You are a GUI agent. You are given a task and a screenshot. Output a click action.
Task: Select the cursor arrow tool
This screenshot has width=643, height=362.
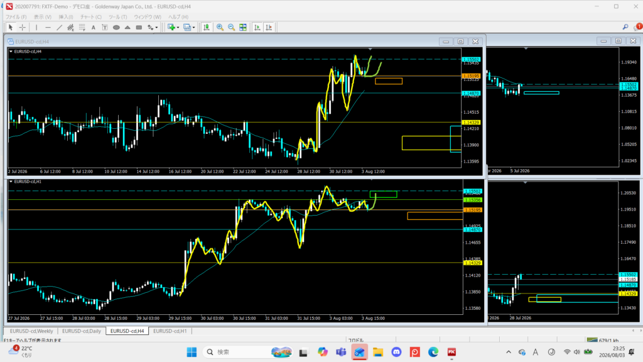tap(11, 28)
